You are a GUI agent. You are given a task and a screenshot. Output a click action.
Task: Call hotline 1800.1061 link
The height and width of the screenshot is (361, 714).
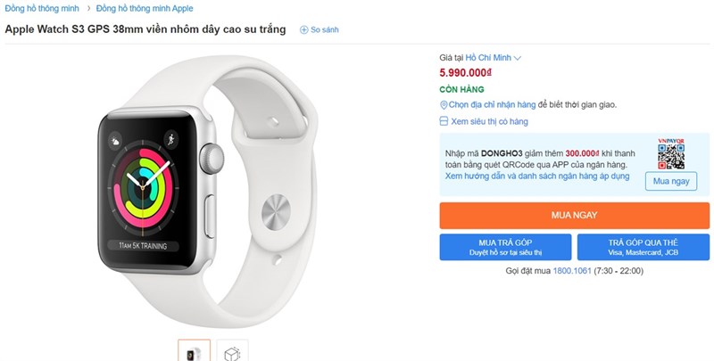(x=572, y=269)
